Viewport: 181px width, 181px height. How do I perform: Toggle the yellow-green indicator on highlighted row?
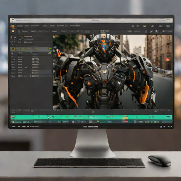point(50,48)
